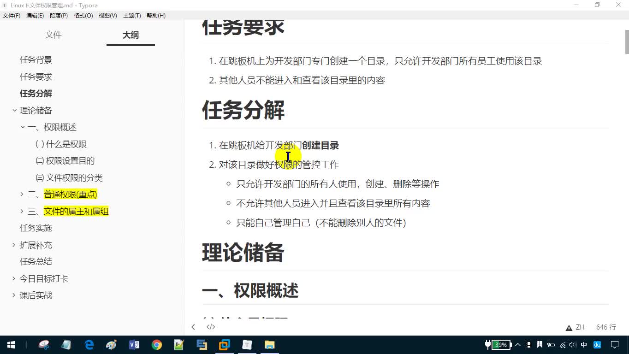Open the 视图(V) menu
The height and width of the screenshot is (354, 629).
point(107,16)
